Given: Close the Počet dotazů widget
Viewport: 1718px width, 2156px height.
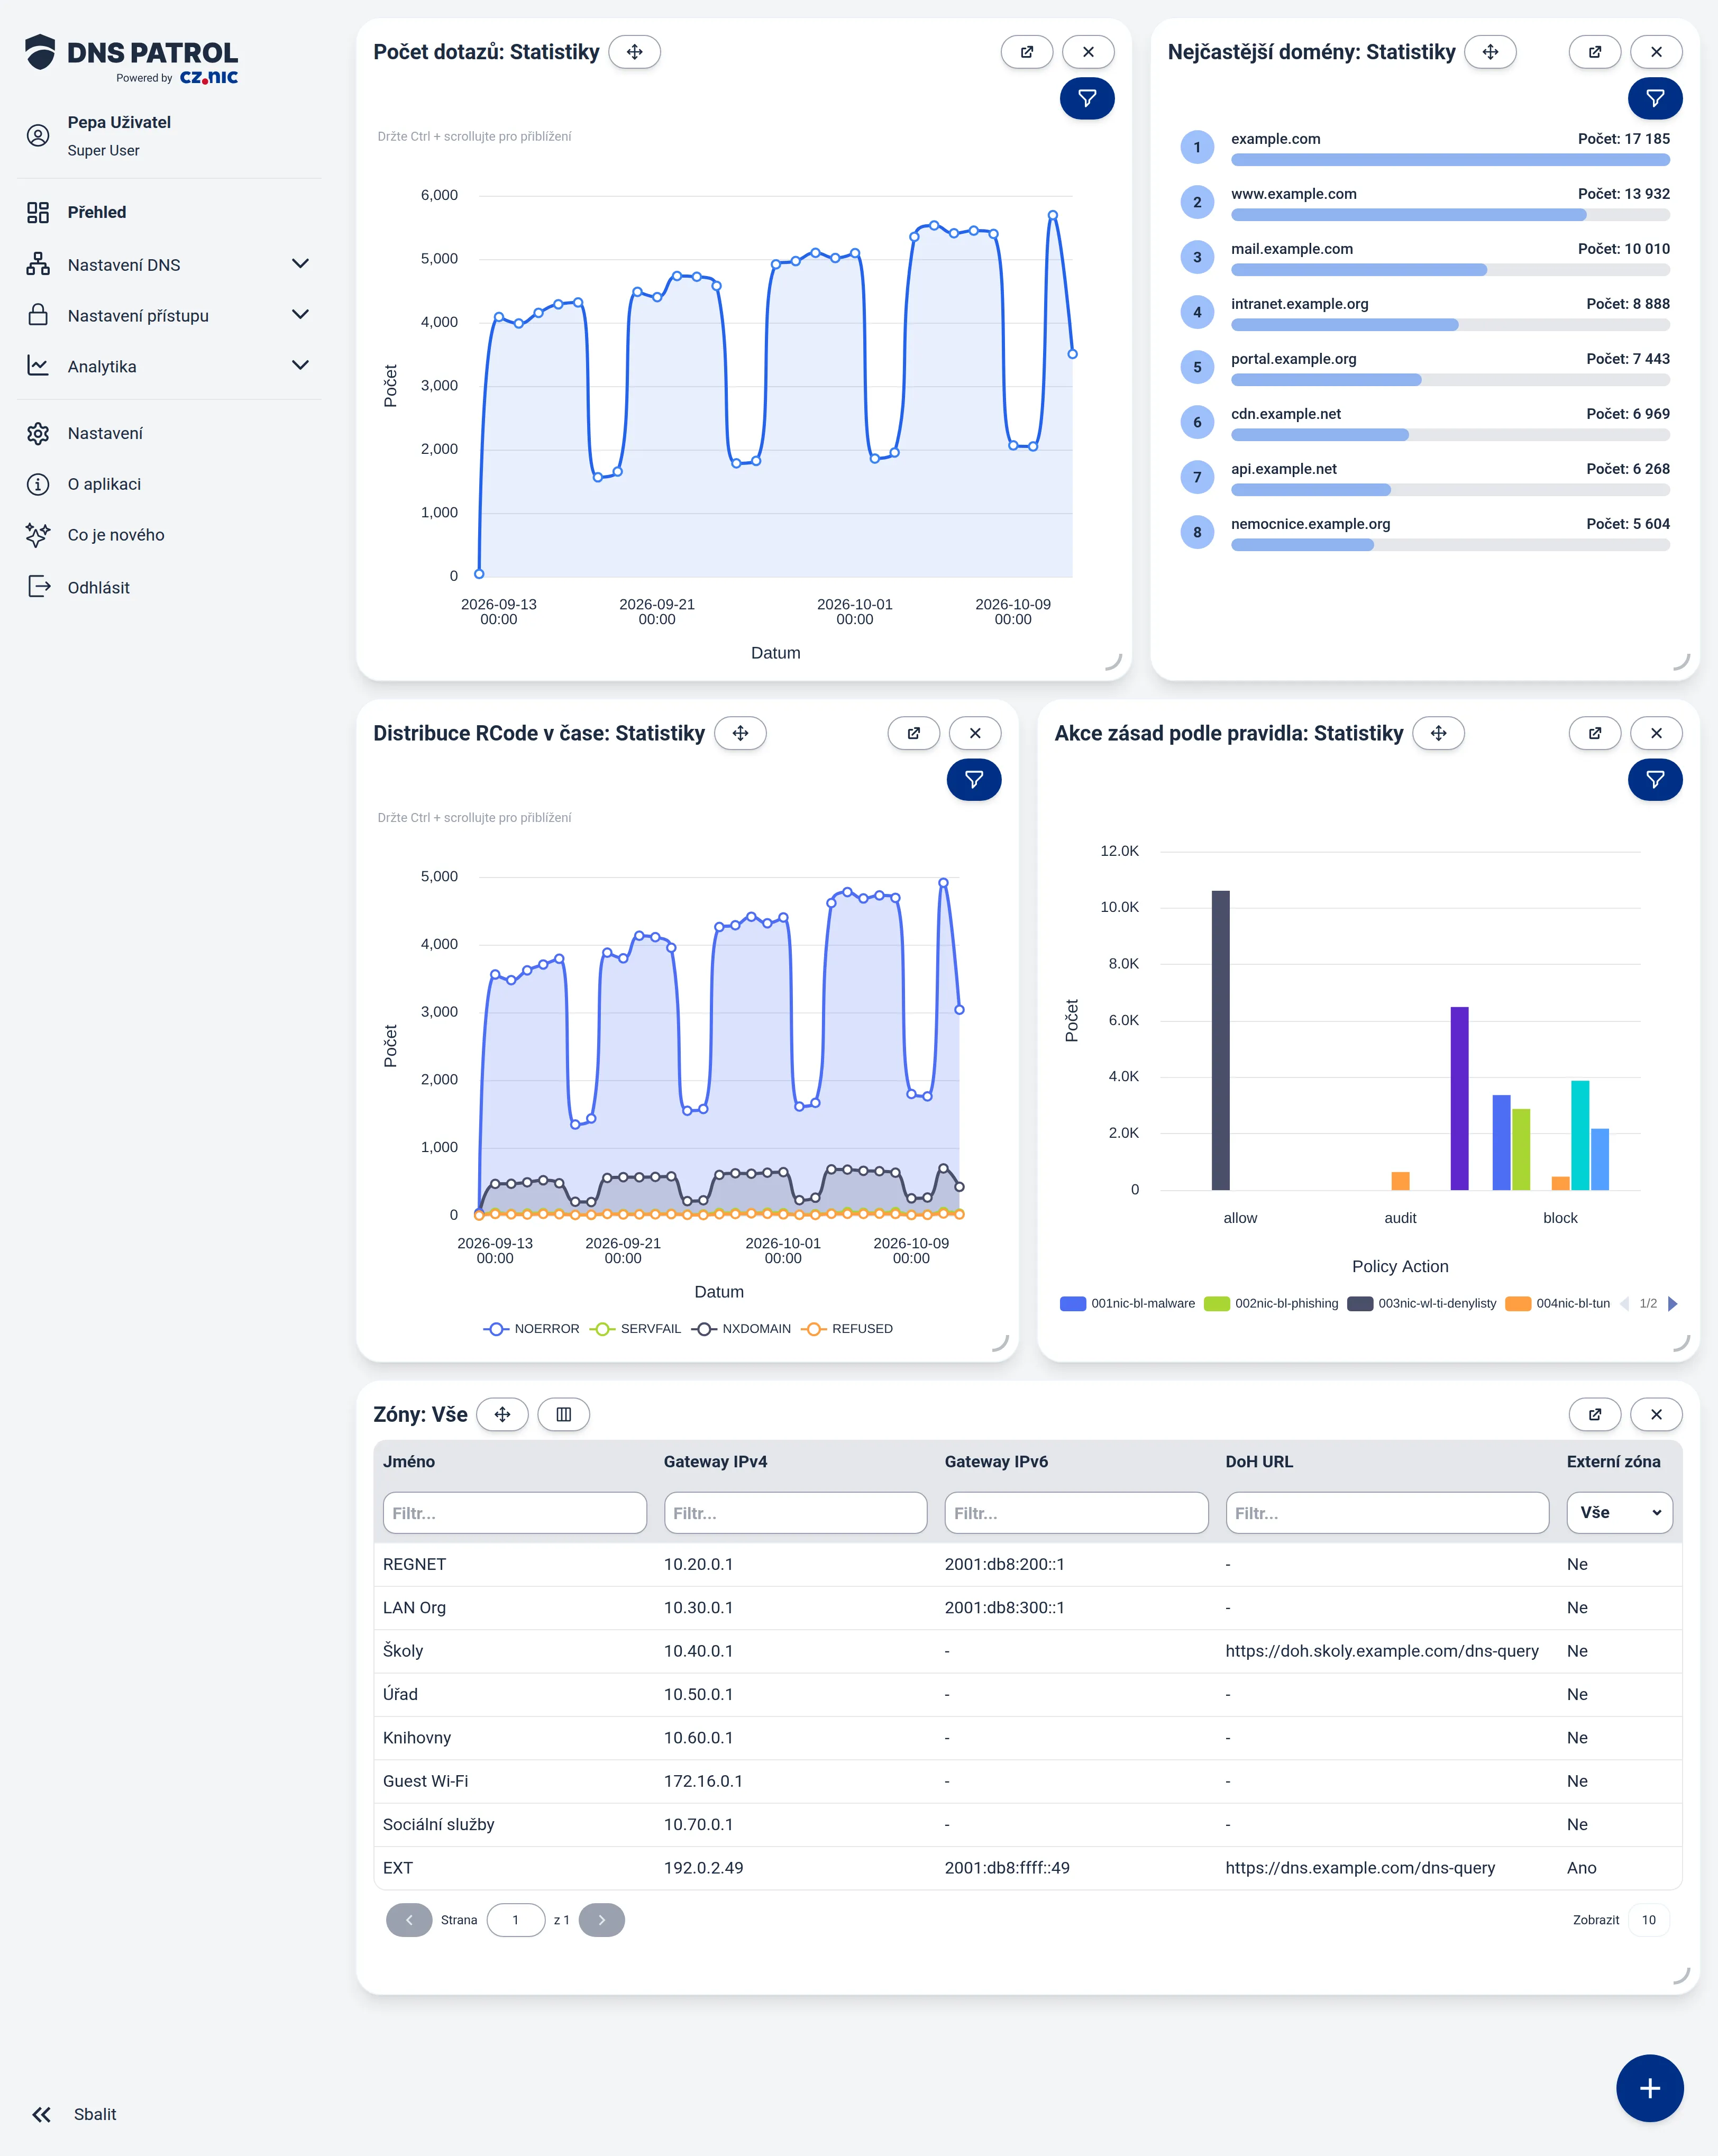Looking at the screenshot, I should pyautogui.click(x=1088, y=52).
